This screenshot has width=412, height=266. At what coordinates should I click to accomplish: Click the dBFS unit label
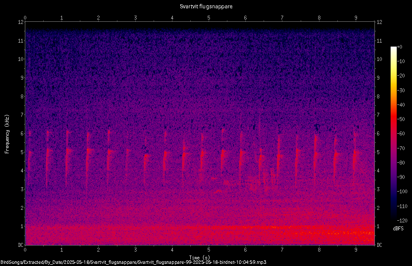click(x=398, y=229)
